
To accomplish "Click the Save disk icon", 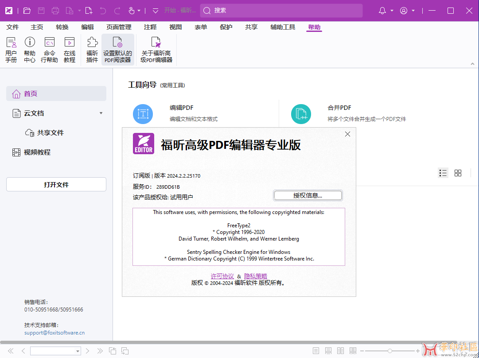I will point(41,11).
